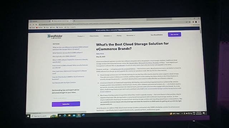The height and width of the screenshot is (128, 229).
Task: Open Microsoft Edge from the taskbar
Action: (x=65, y=116)
